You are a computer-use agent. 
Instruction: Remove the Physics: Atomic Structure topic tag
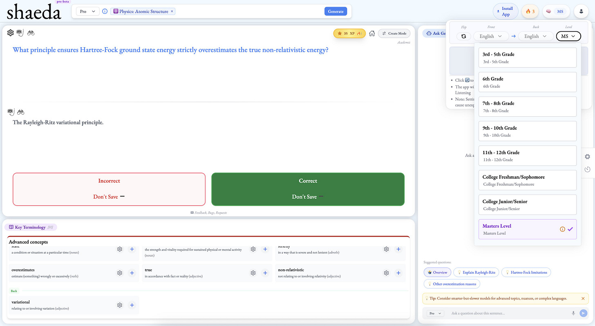point(172,11)
